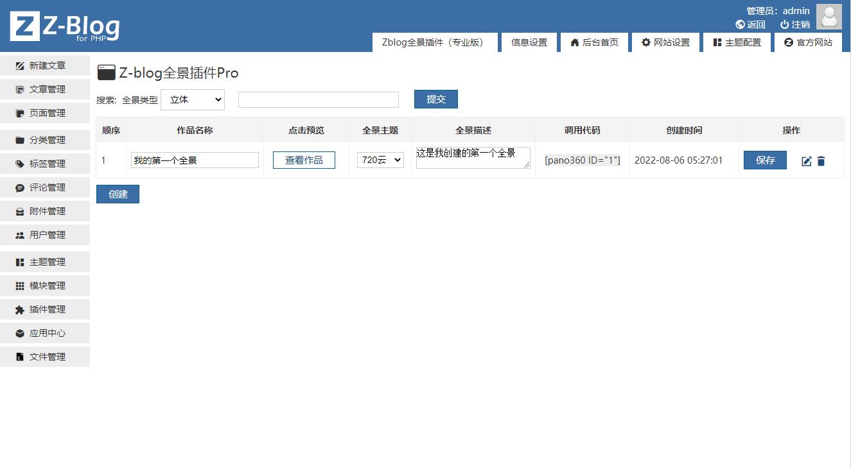Open 主题配置 tab

pyautogui.click(x=737, y=42)
